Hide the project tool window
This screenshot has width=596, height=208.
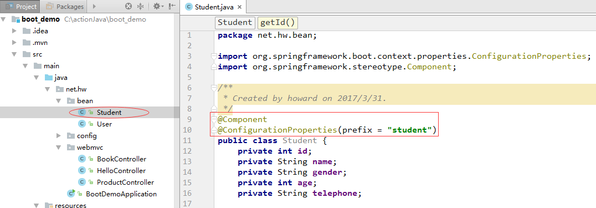[172, 7]
